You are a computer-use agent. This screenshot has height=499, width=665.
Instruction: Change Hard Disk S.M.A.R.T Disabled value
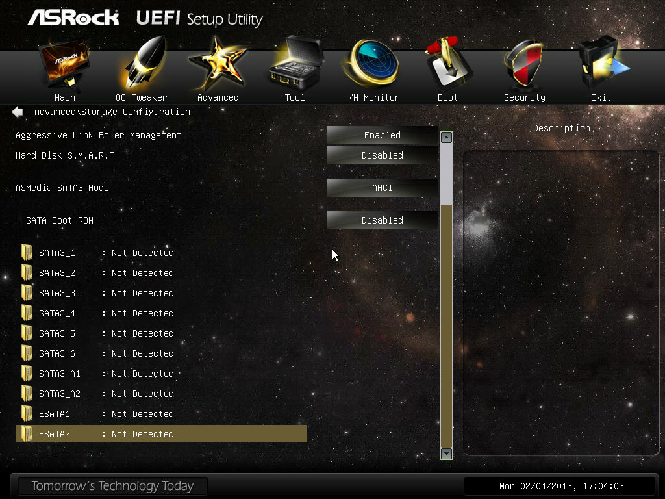382,155
